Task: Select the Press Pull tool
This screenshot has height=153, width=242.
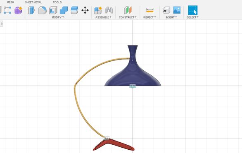Action: [x=32, y=10]
